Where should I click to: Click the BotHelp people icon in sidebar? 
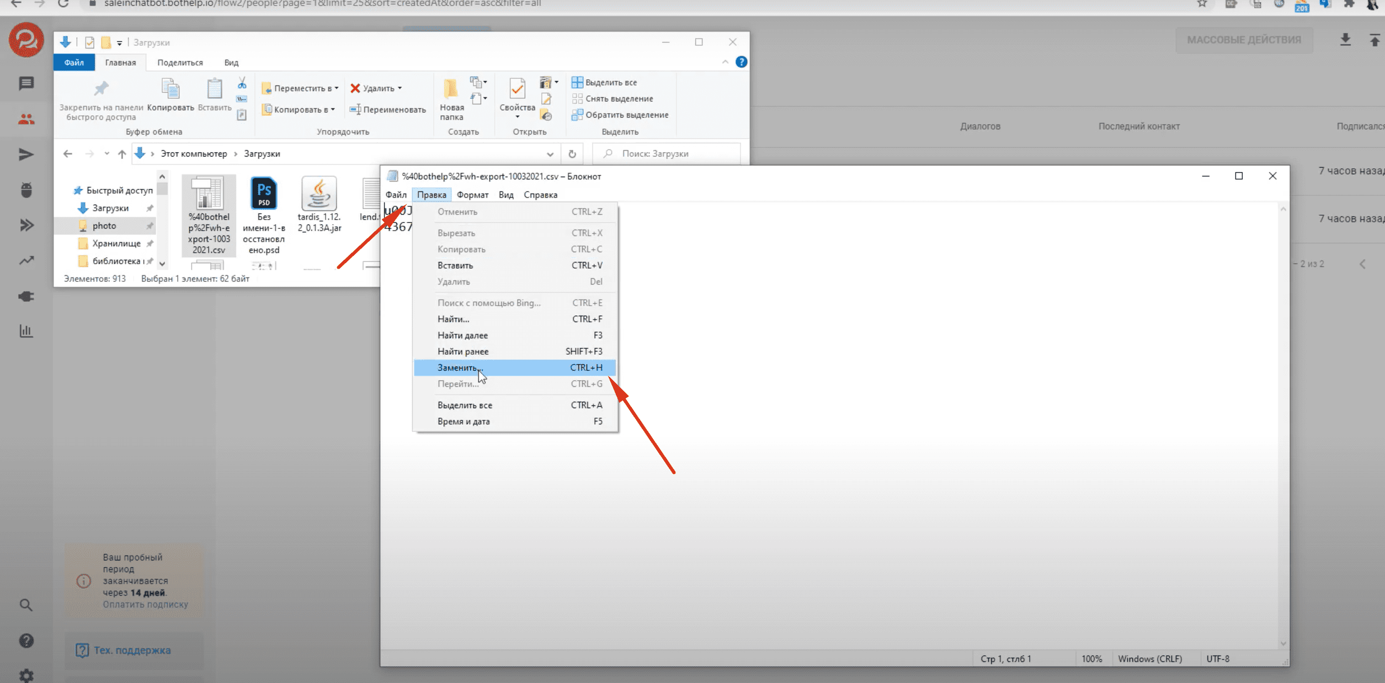tap(26, 119)
